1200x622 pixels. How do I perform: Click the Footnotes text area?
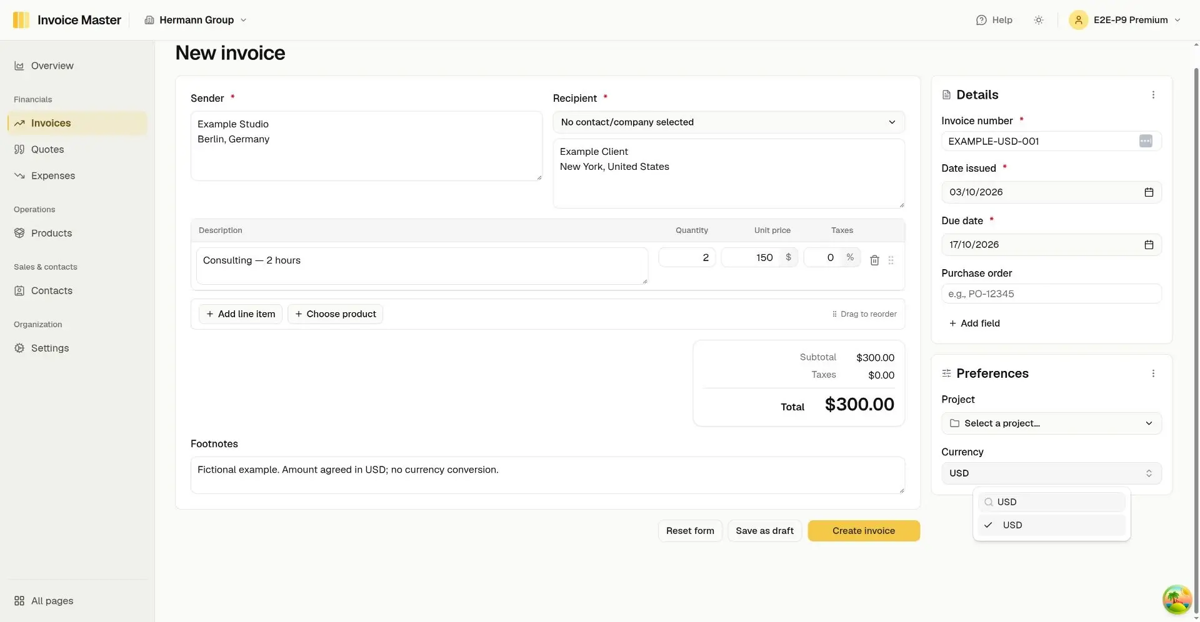[x=547, y=475]
